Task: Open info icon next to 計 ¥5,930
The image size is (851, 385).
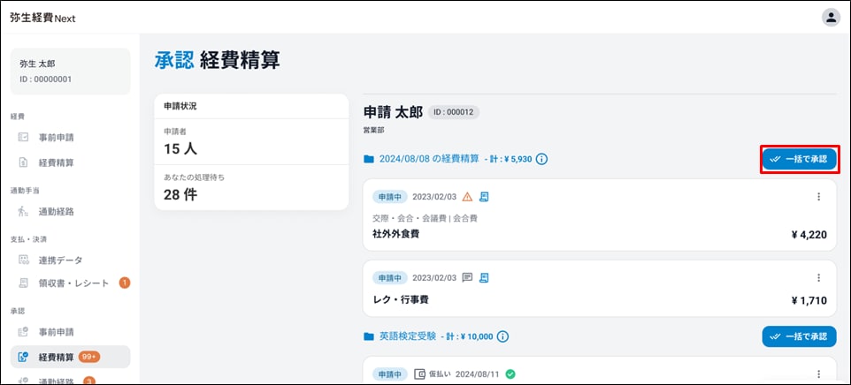Action: [x=541, y=159]
